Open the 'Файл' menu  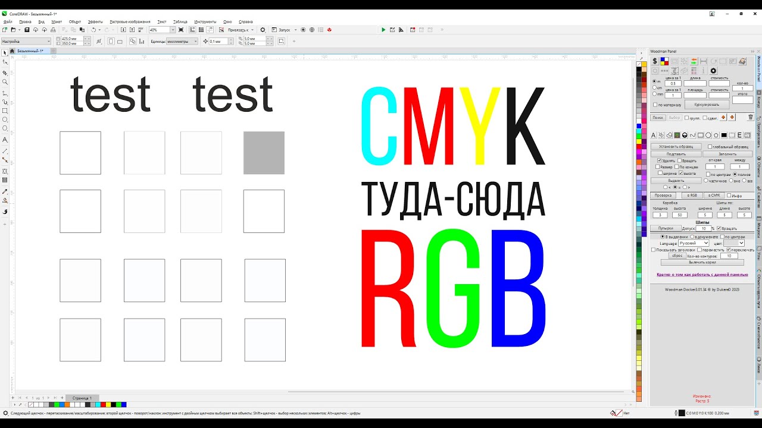(x=8, y=21)
